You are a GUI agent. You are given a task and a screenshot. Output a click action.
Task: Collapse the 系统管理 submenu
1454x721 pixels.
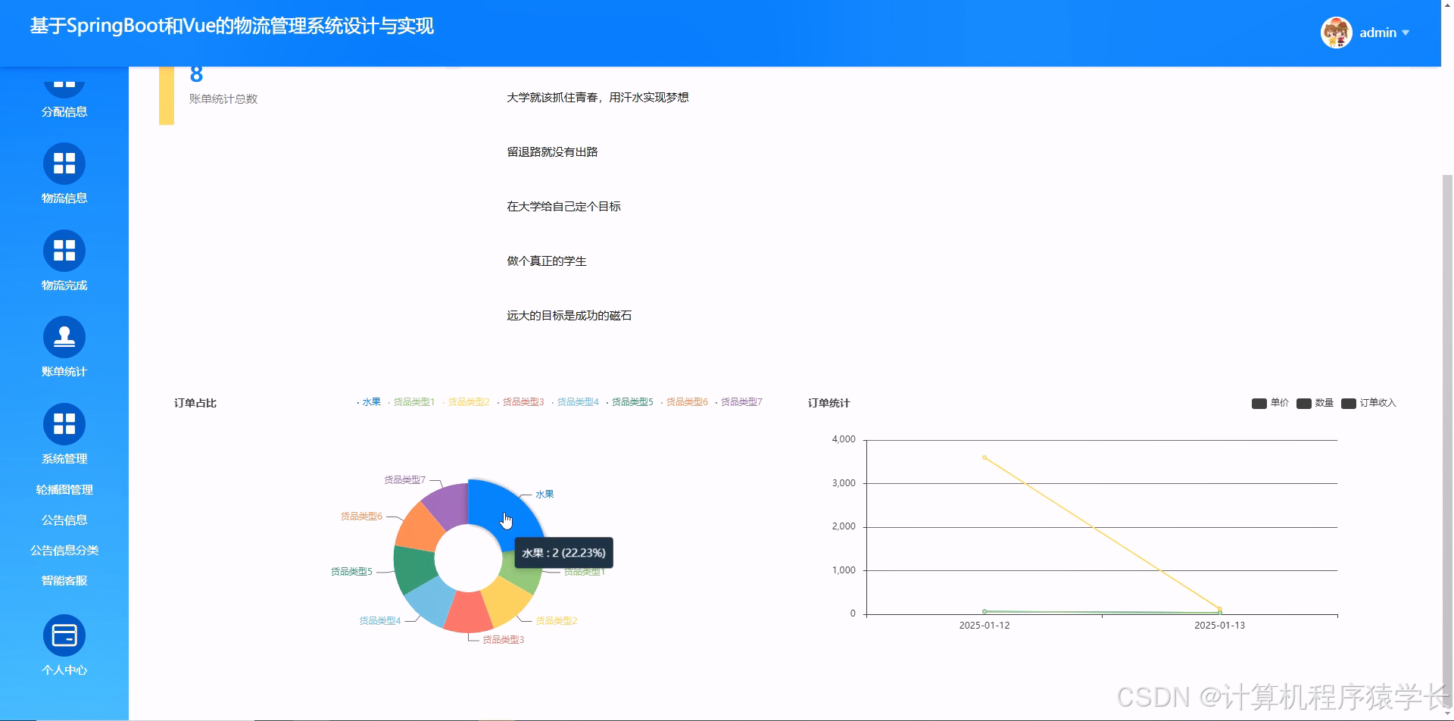[x=64, y=458]
